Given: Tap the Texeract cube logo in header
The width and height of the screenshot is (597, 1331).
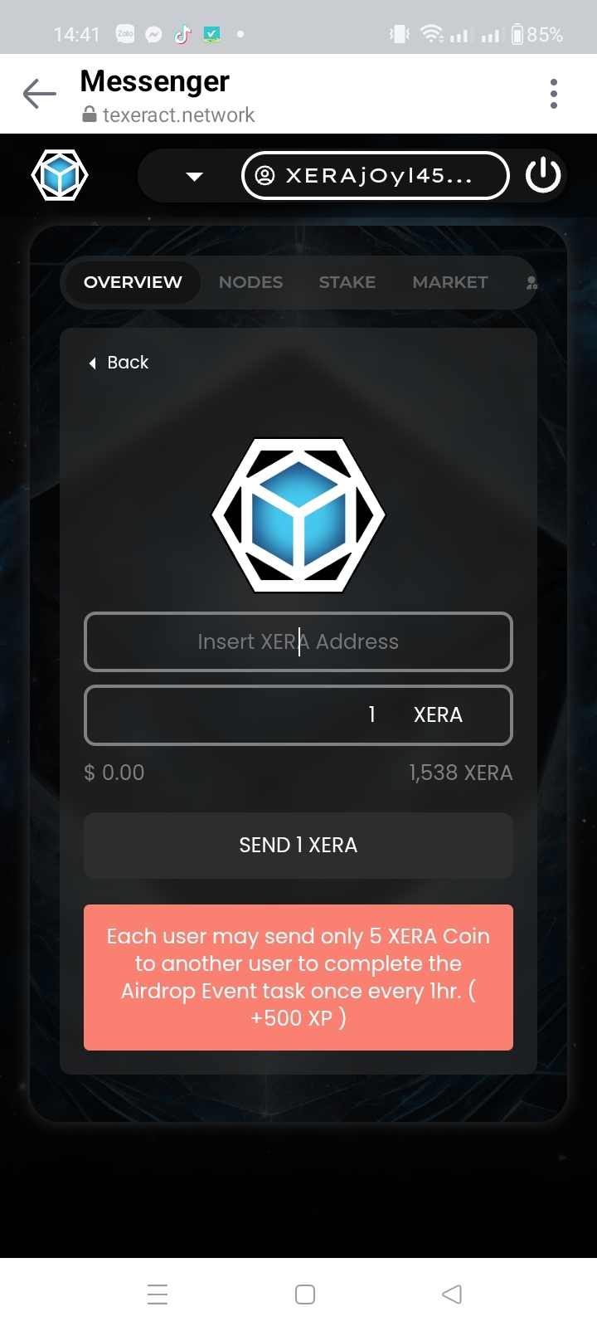Looking at the screenshot, I should (60, 175).
